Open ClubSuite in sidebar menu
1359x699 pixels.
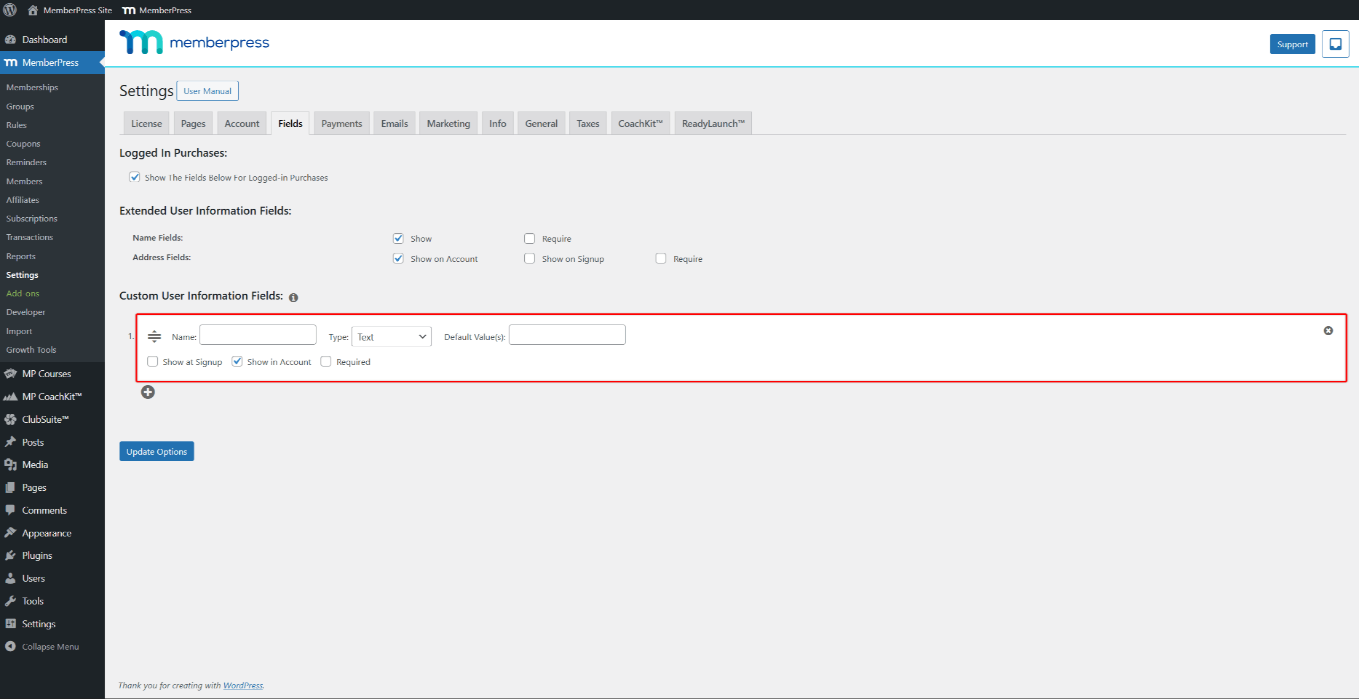click(45, 419)
